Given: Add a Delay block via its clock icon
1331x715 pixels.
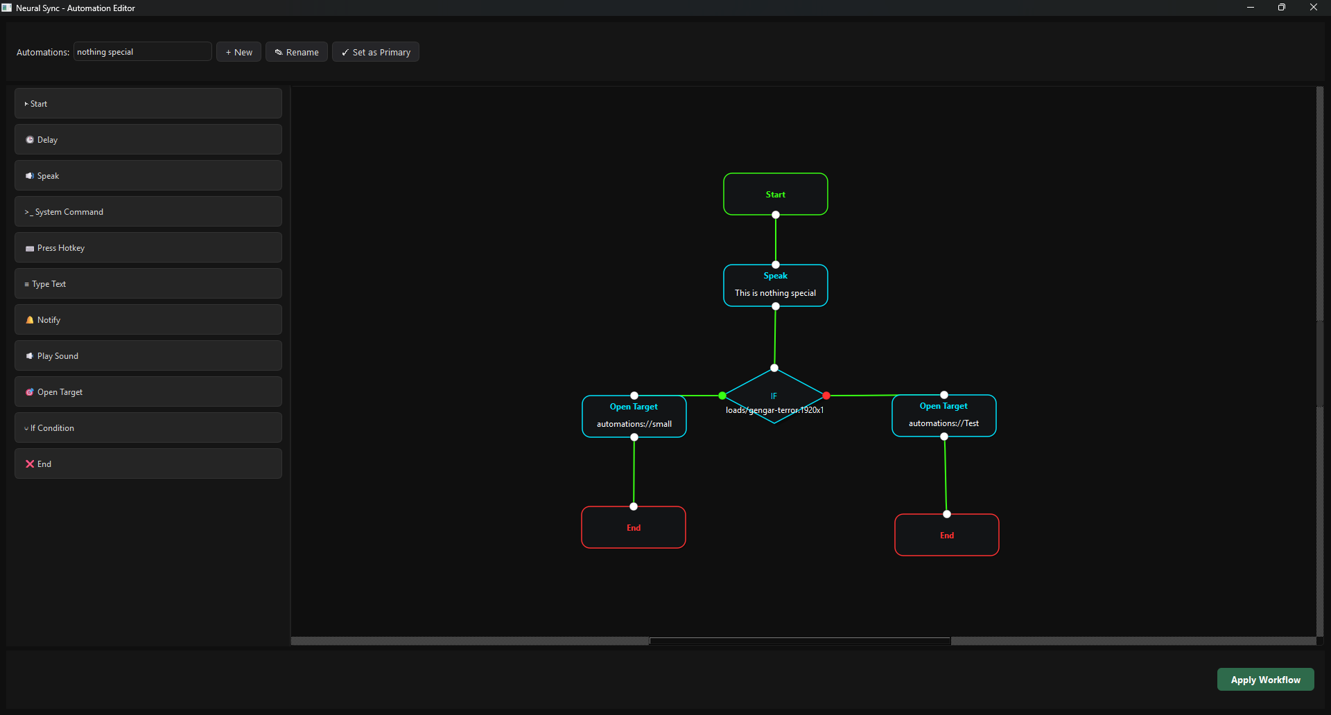Looking at the screenshot, I should click(x=30, y=140).
